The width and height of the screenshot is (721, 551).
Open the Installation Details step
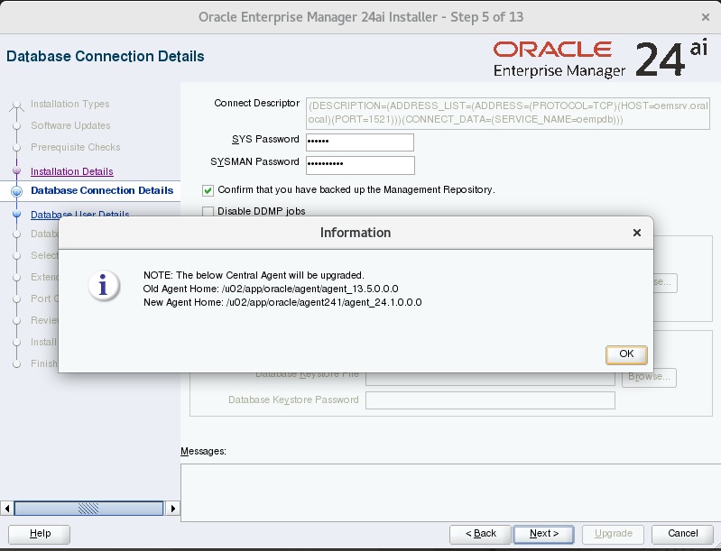pyautogui.click(x=71, y=171)
